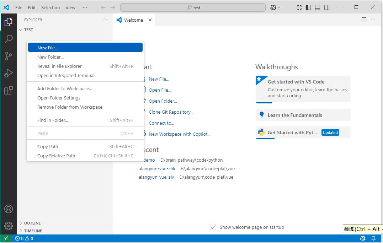Click the VS Code logo in title bar
Image resolution: width=383 pixels, height=243 pixels.
tap(6, 7)
